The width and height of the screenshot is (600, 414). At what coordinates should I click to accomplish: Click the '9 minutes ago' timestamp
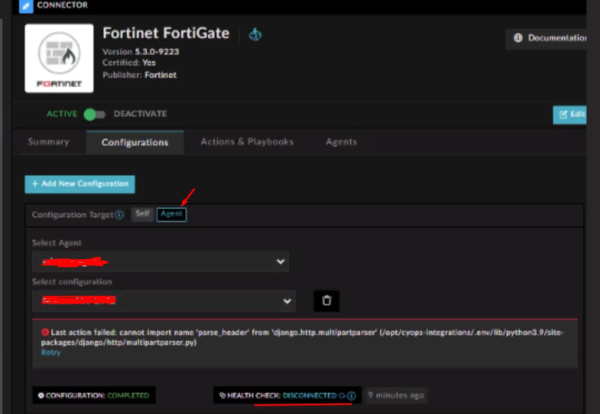point(396,395)
